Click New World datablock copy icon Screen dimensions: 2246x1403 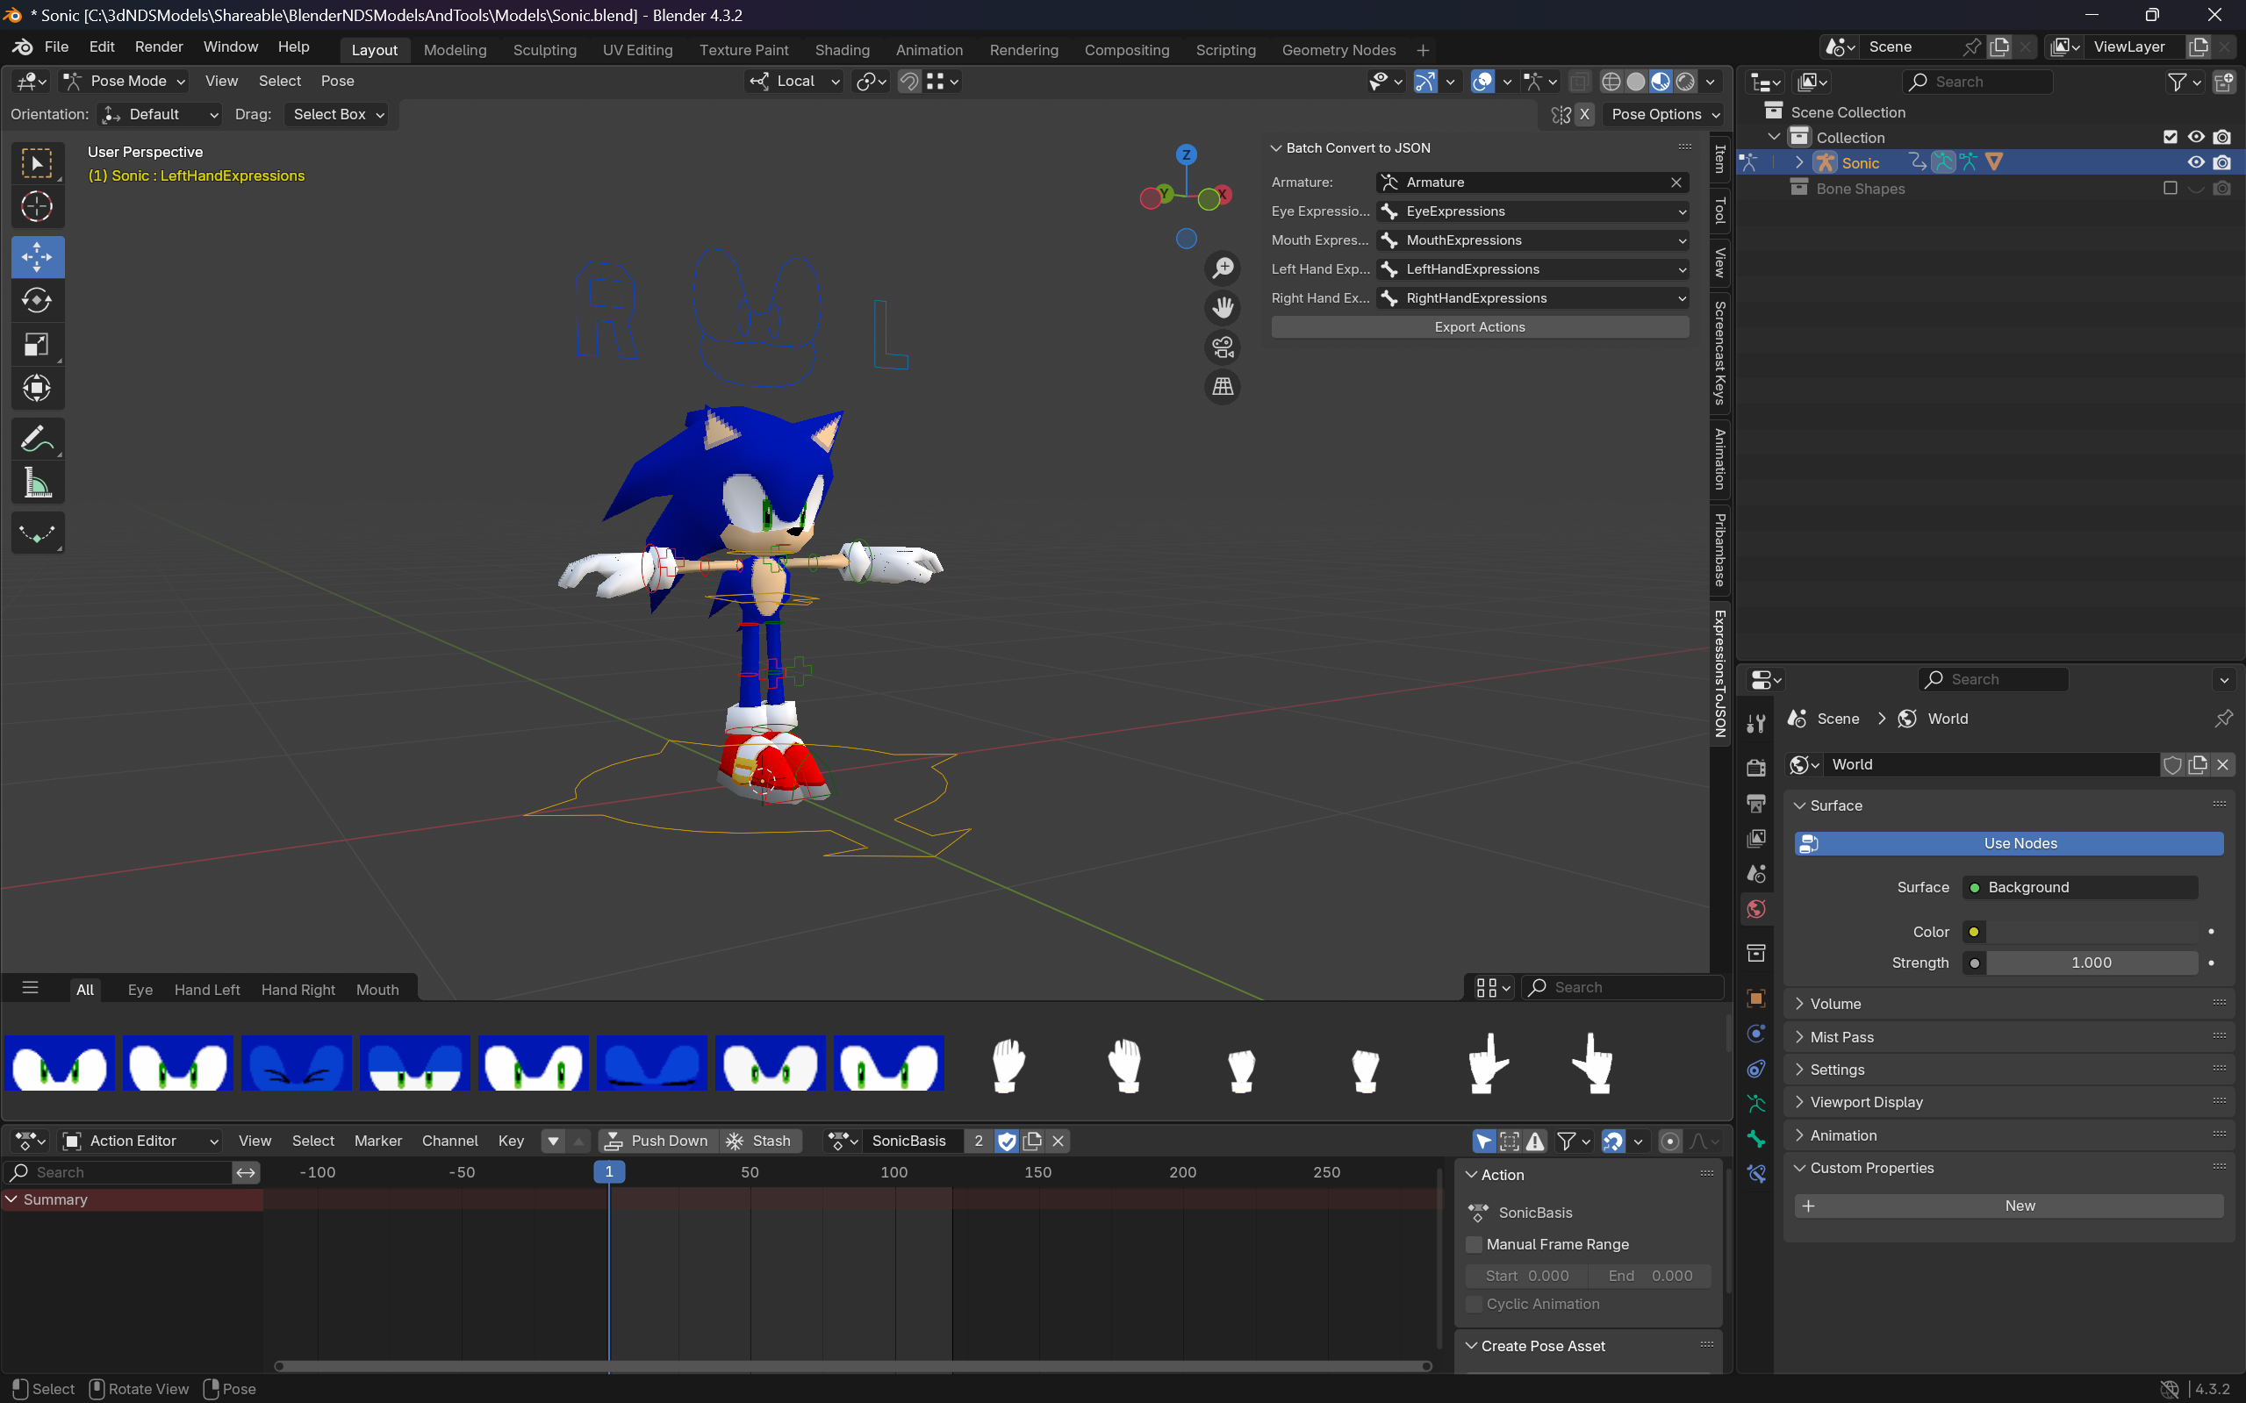click(x=2198, y=764)
